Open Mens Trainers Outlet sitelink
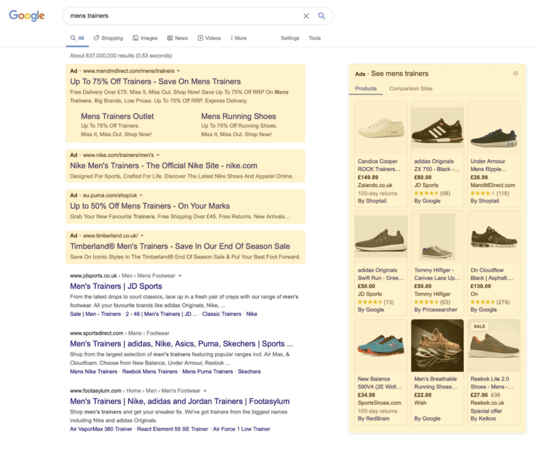Image resolution: width=537 pixels, height=455 pixels. click(x=117, y=116)
